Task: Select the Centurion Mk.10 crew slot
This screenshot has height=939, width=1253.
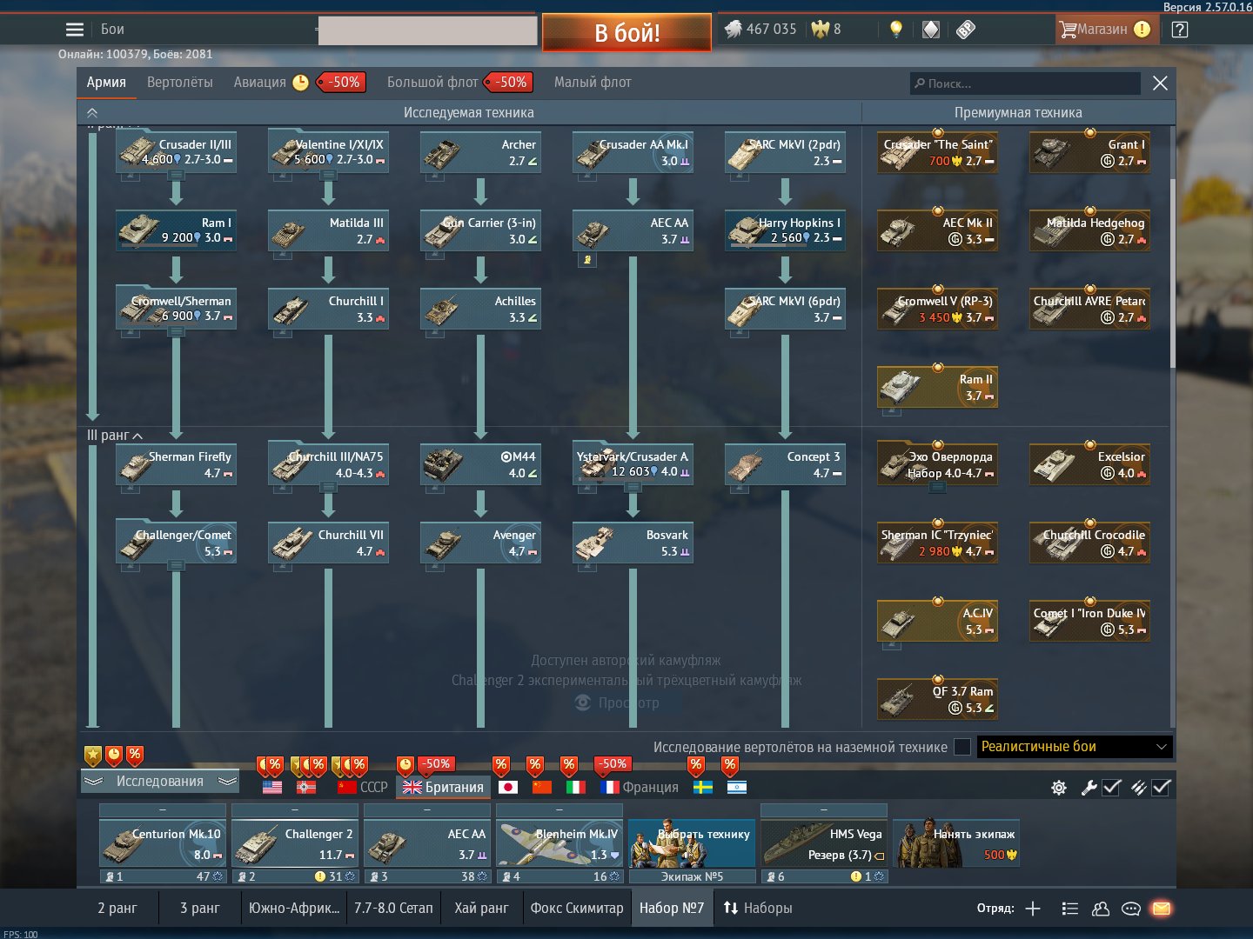Action: click(x=163, y=843)
